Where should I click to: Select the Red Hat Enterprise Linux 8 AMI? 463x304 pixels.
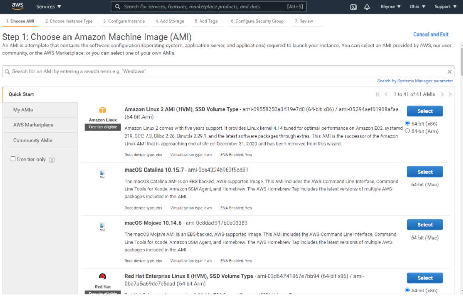tap(424, 278)
